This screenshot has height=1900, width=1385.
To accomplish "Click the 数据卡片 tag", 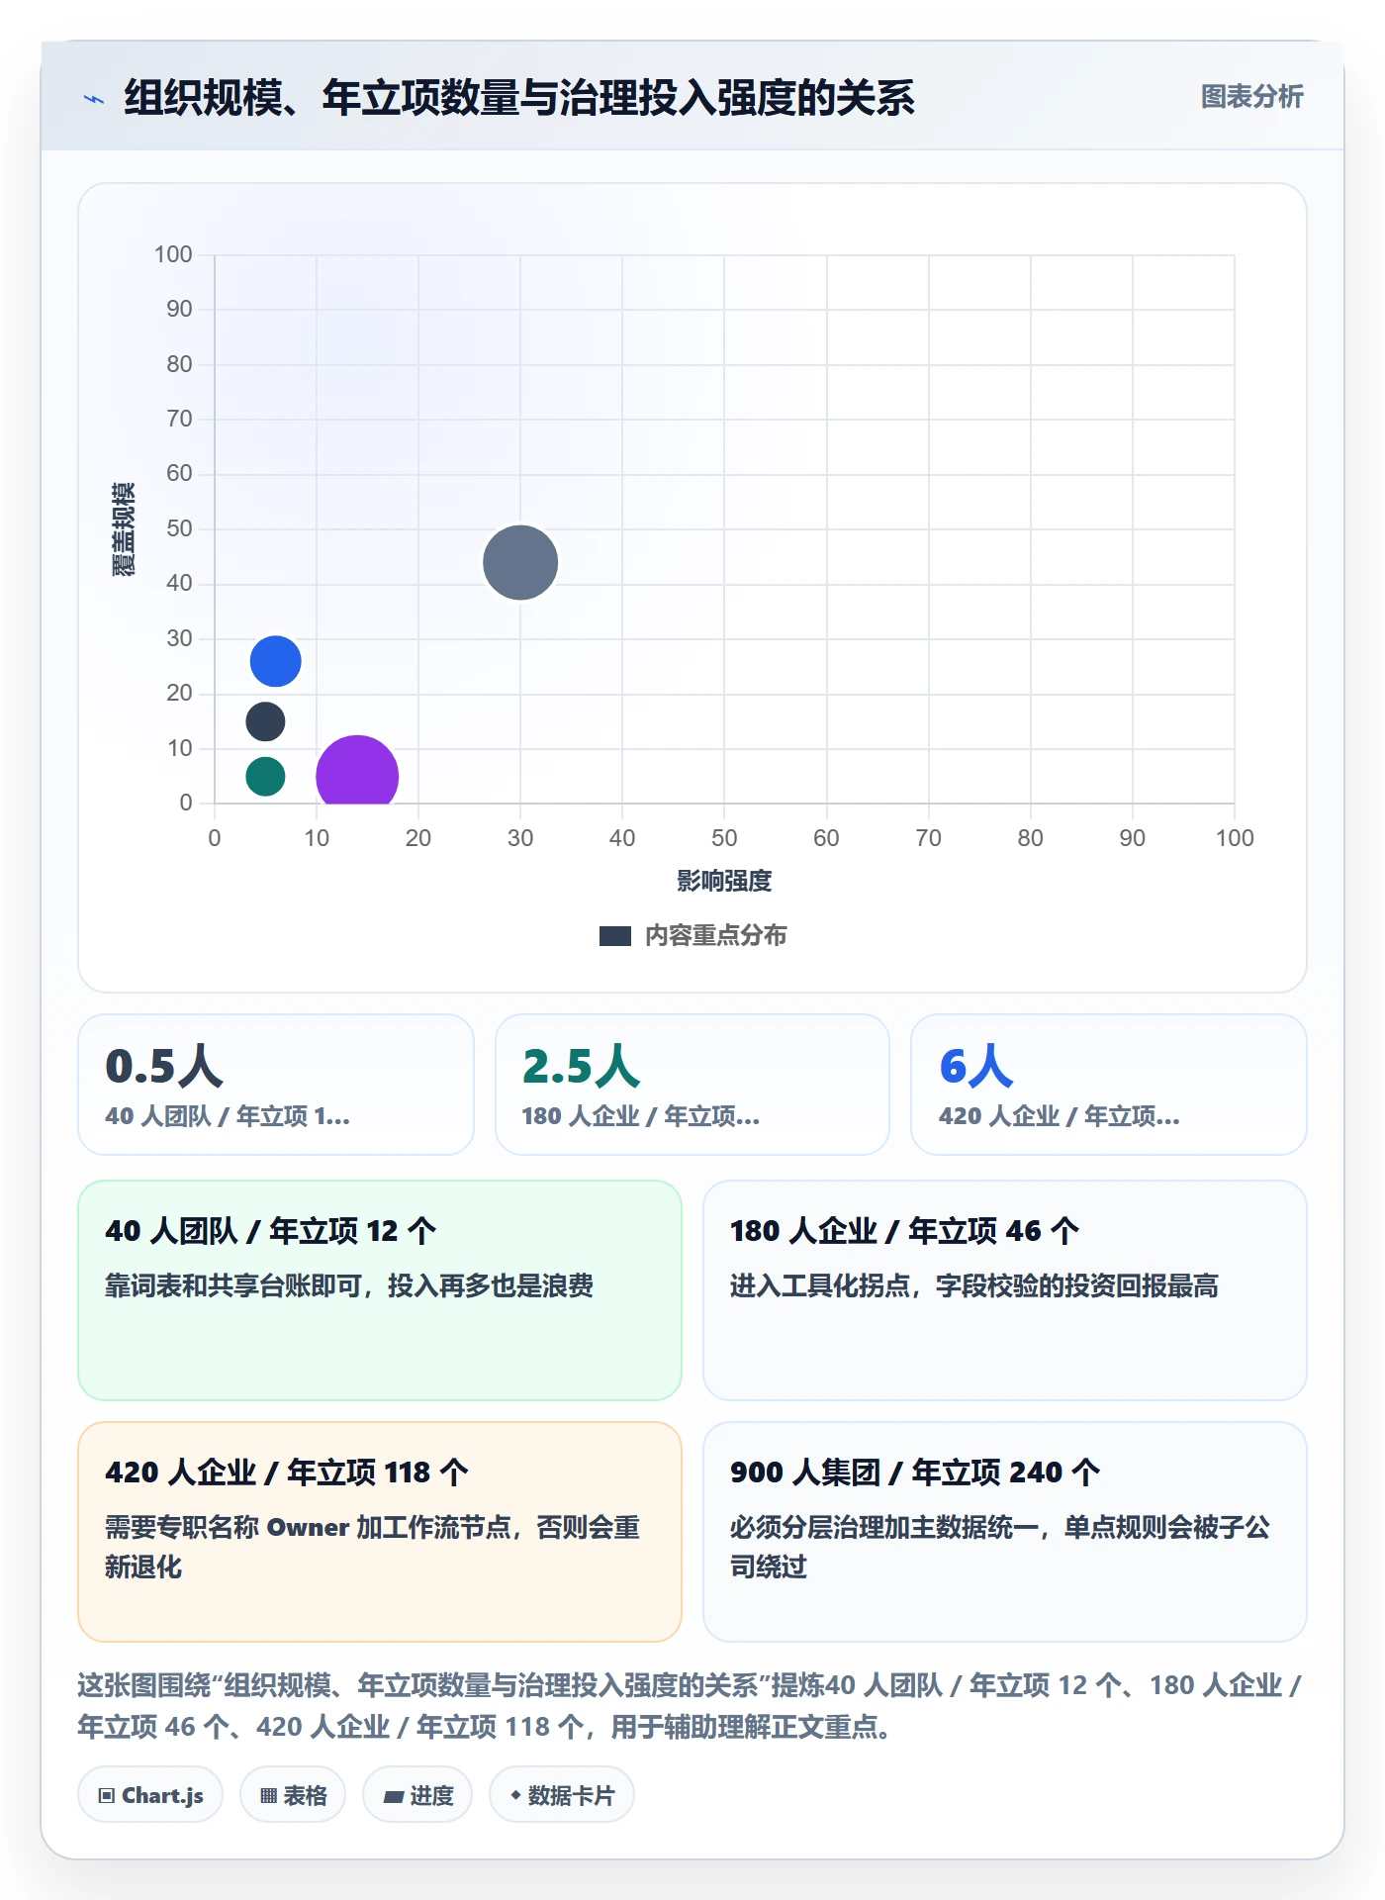I will click(x=562, y=1794).
